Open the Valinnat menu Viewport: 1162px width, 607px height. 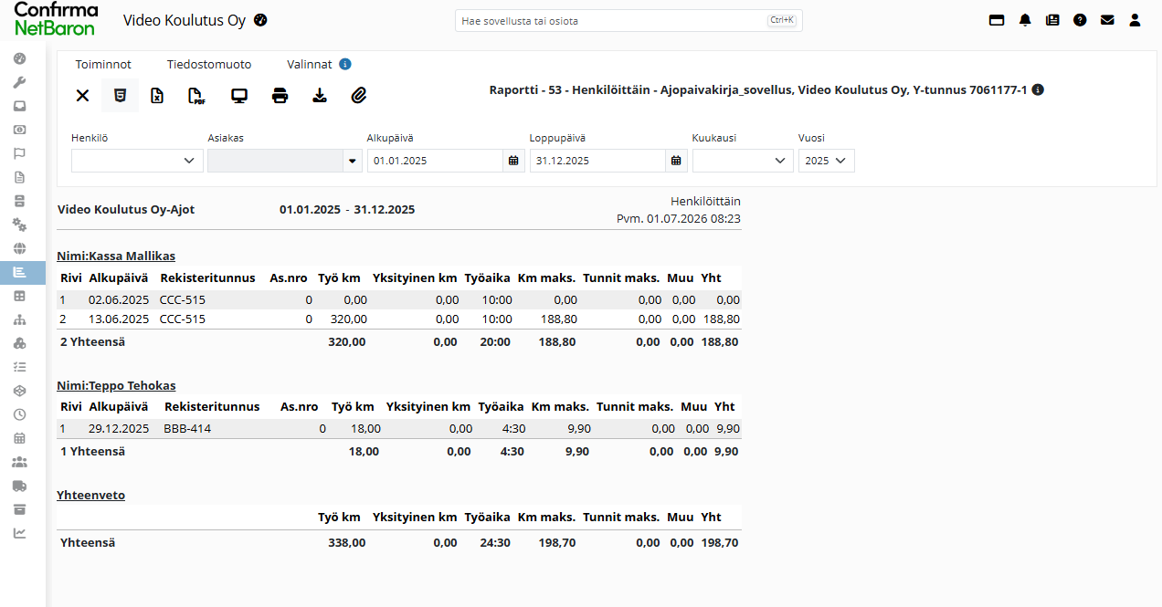[310, 65]
